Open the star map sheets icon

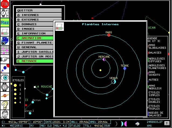coord(5,41)
